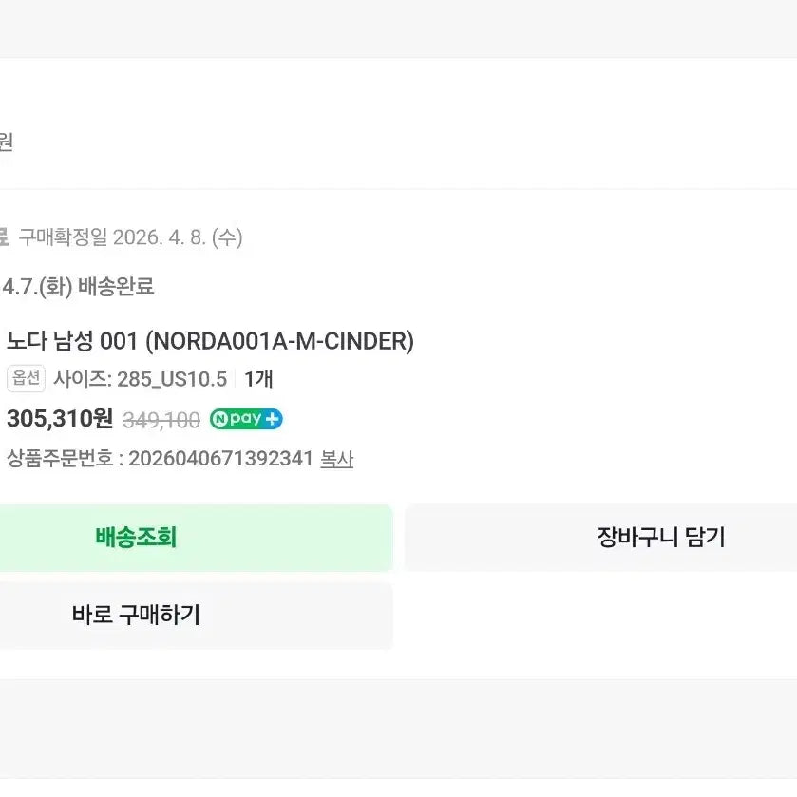
Task: Click the quantity text 1개
Action: [x=258, y=379]
